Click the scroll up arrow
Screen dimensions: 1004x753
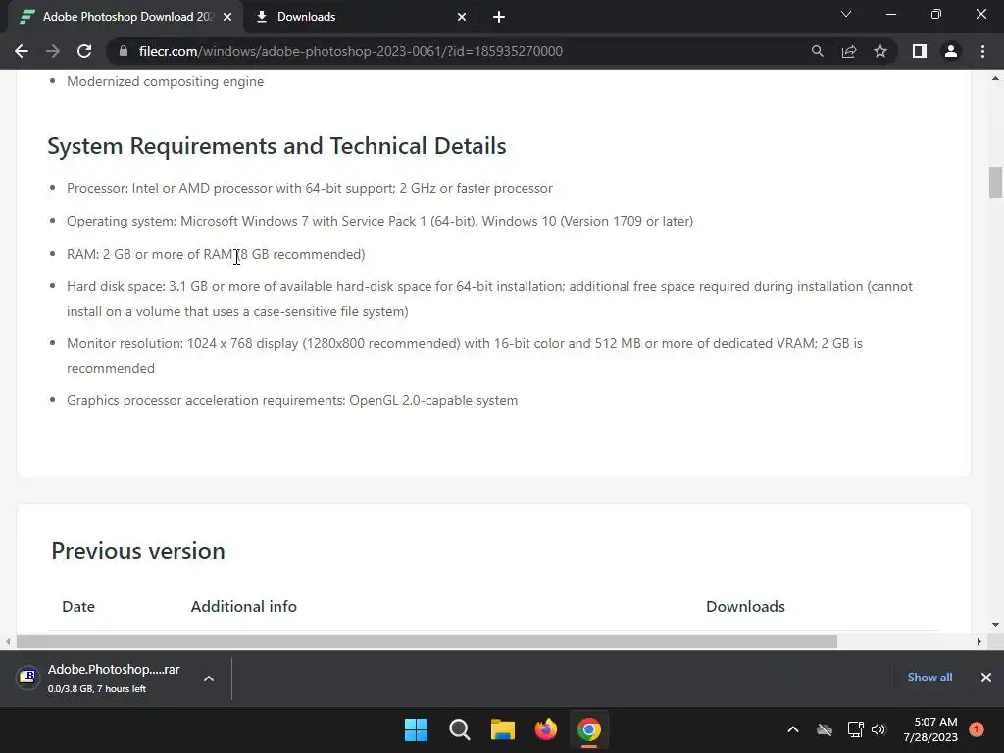point(995,78)
